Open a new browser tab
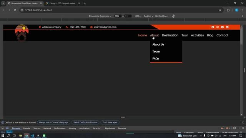This screenshot has height=138, width=246. [85, 3]
